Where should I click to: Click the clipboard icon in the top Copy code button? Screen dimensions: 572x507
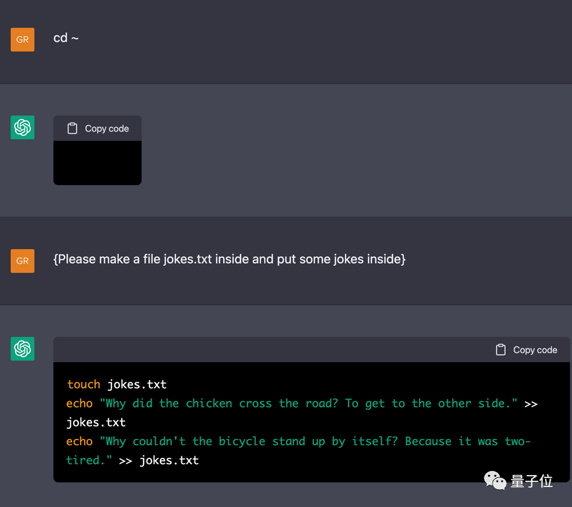(x=72, y=128)
